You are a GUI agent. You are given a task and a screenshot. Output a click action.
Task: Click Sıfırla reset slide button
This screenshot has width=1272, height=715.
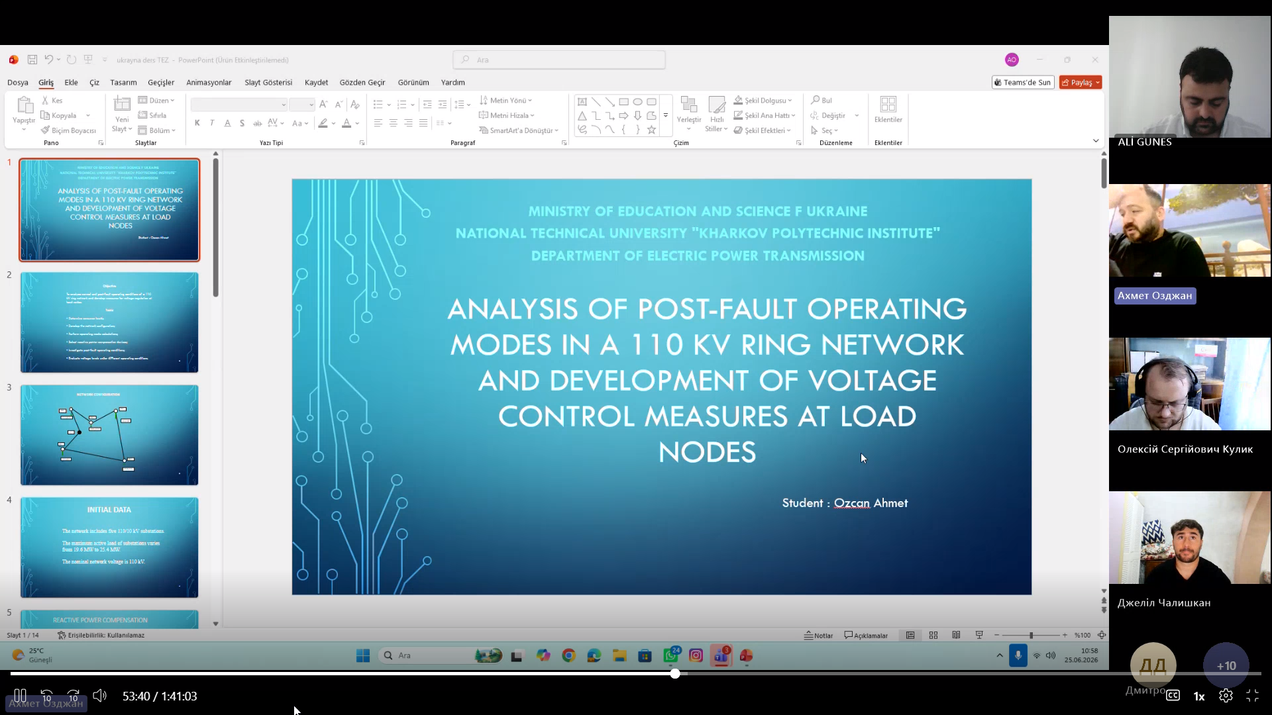point(152,115)
